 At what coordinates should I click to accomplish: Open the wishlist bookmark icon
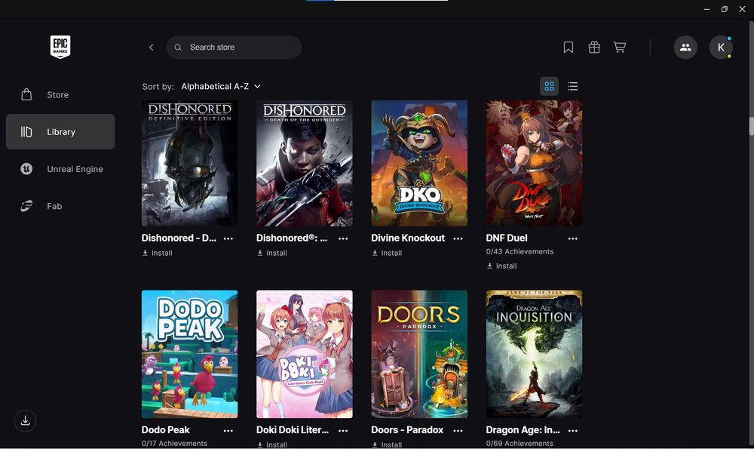[x=568, y=47]
